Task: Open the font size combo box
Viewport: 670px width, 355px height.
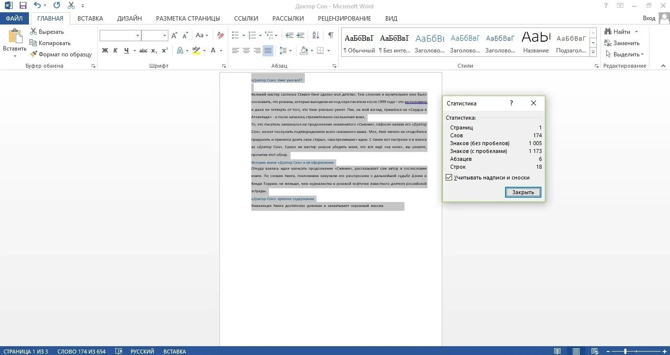Action: point(155,35)
